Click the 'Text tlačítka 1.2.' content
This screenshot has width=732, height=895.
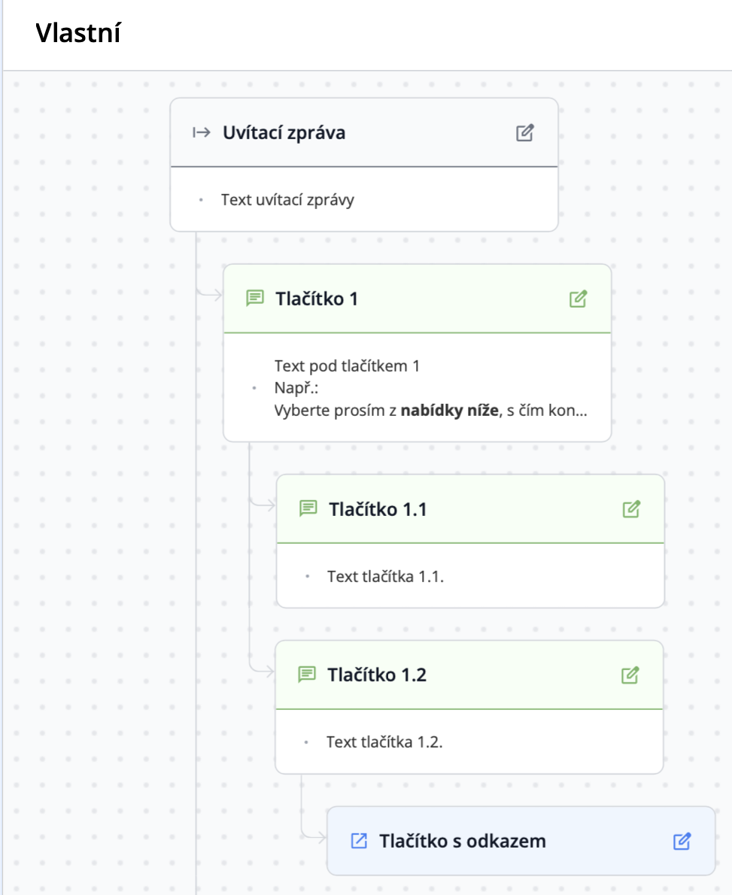click(384, 742)
